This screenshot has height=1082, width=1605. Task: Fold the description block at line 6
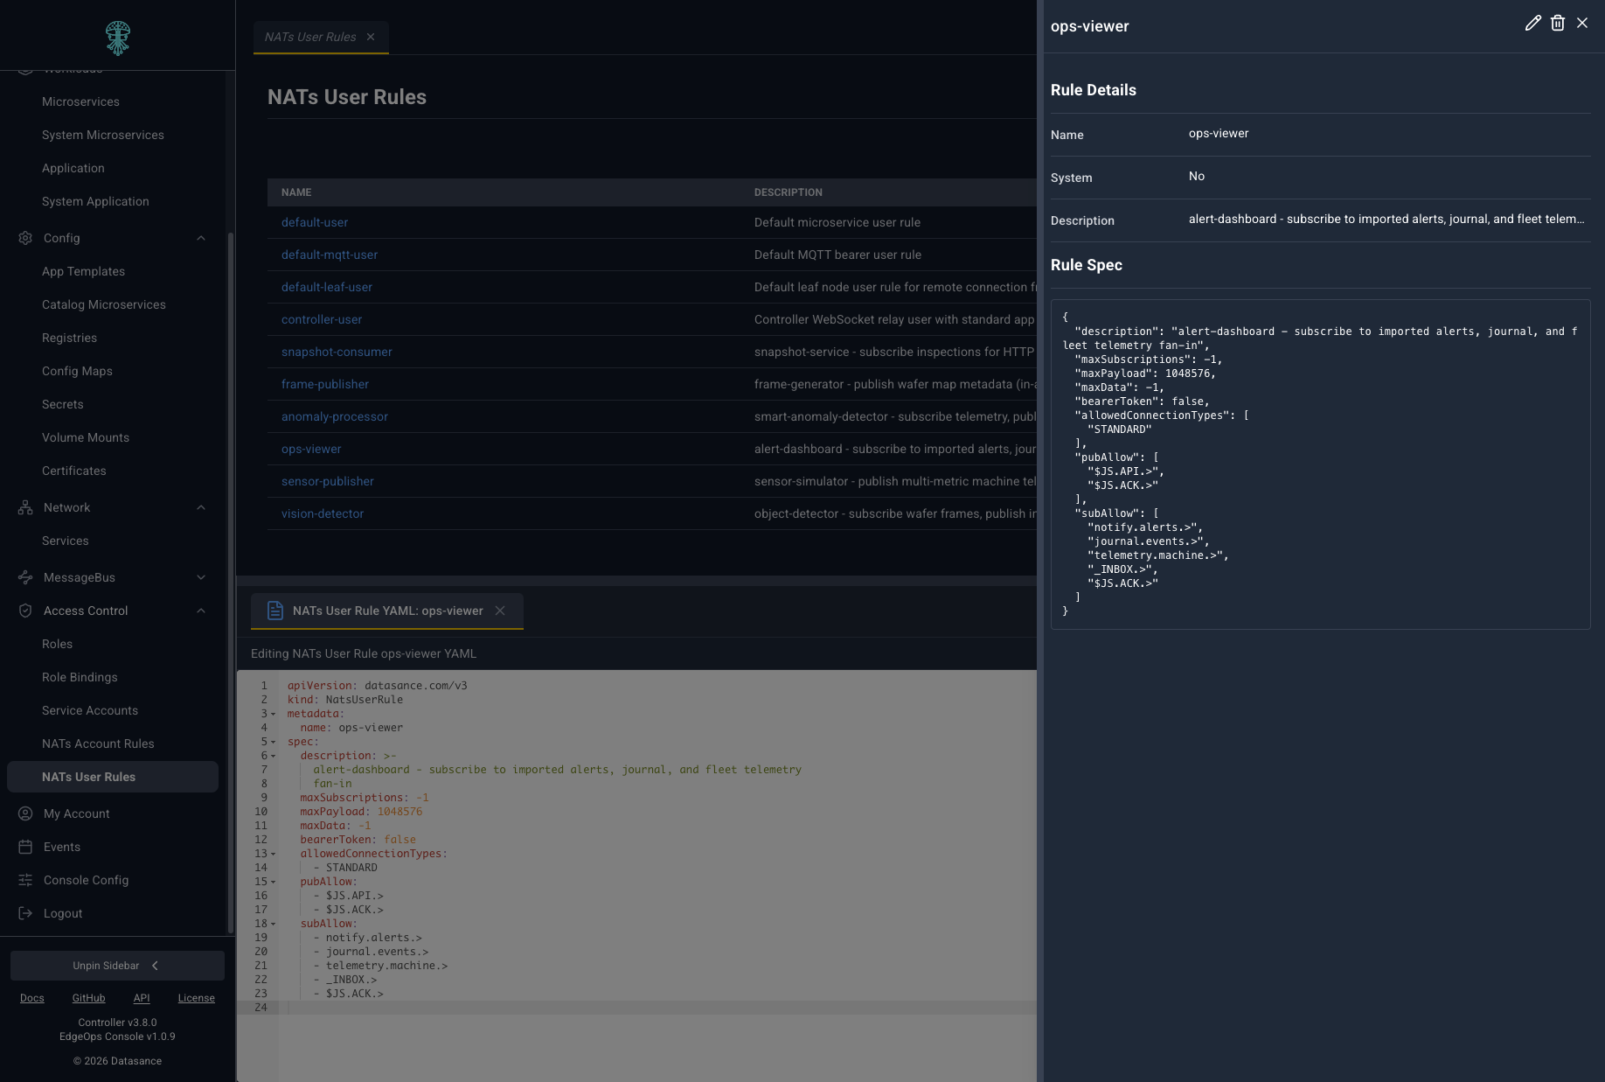click(274, 756)
